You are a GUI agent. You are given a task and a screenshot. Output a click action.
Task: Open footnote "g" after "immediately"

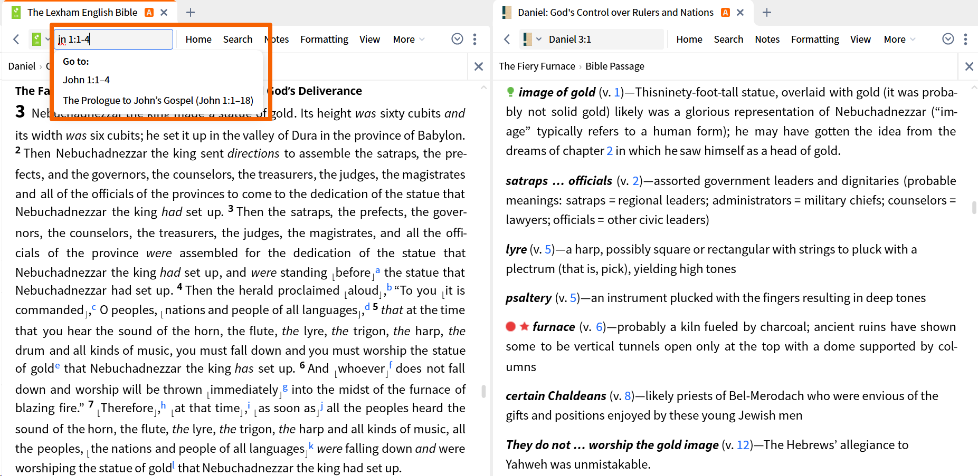(x=285, y=388)
